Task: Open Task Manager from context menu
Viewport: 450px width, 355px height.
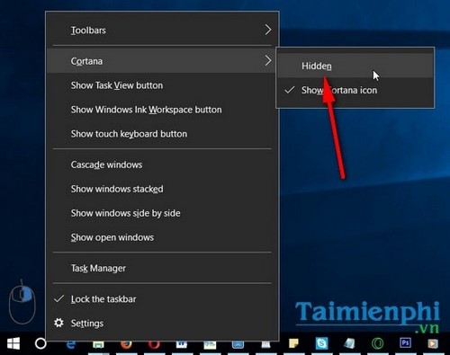Action: point(162,268)
